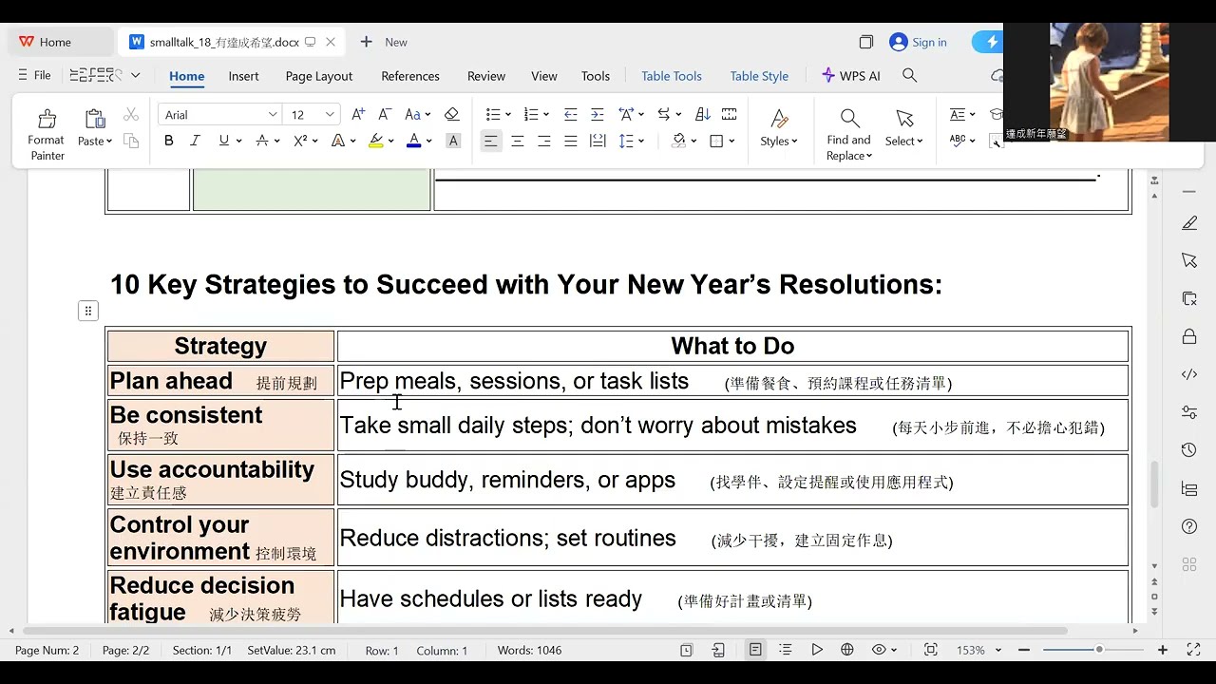The width and height of the screenshot is (1216, 684).
Task: Click Web layout globe icon
Action: tap(847, 650)
